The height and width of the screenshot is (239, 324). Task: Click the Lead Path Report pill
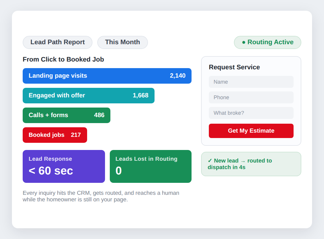[x=58, y=42]
